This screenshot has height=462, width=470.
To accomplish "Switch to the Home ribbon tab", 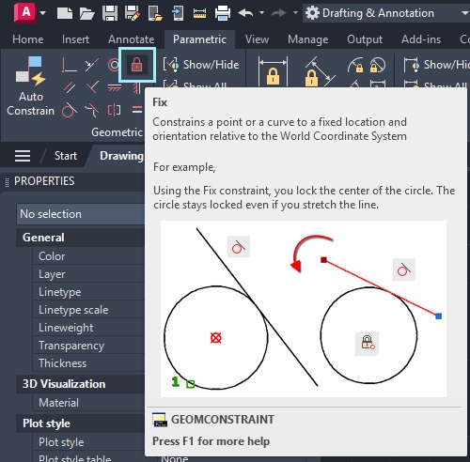I will (x=28, y=39).
